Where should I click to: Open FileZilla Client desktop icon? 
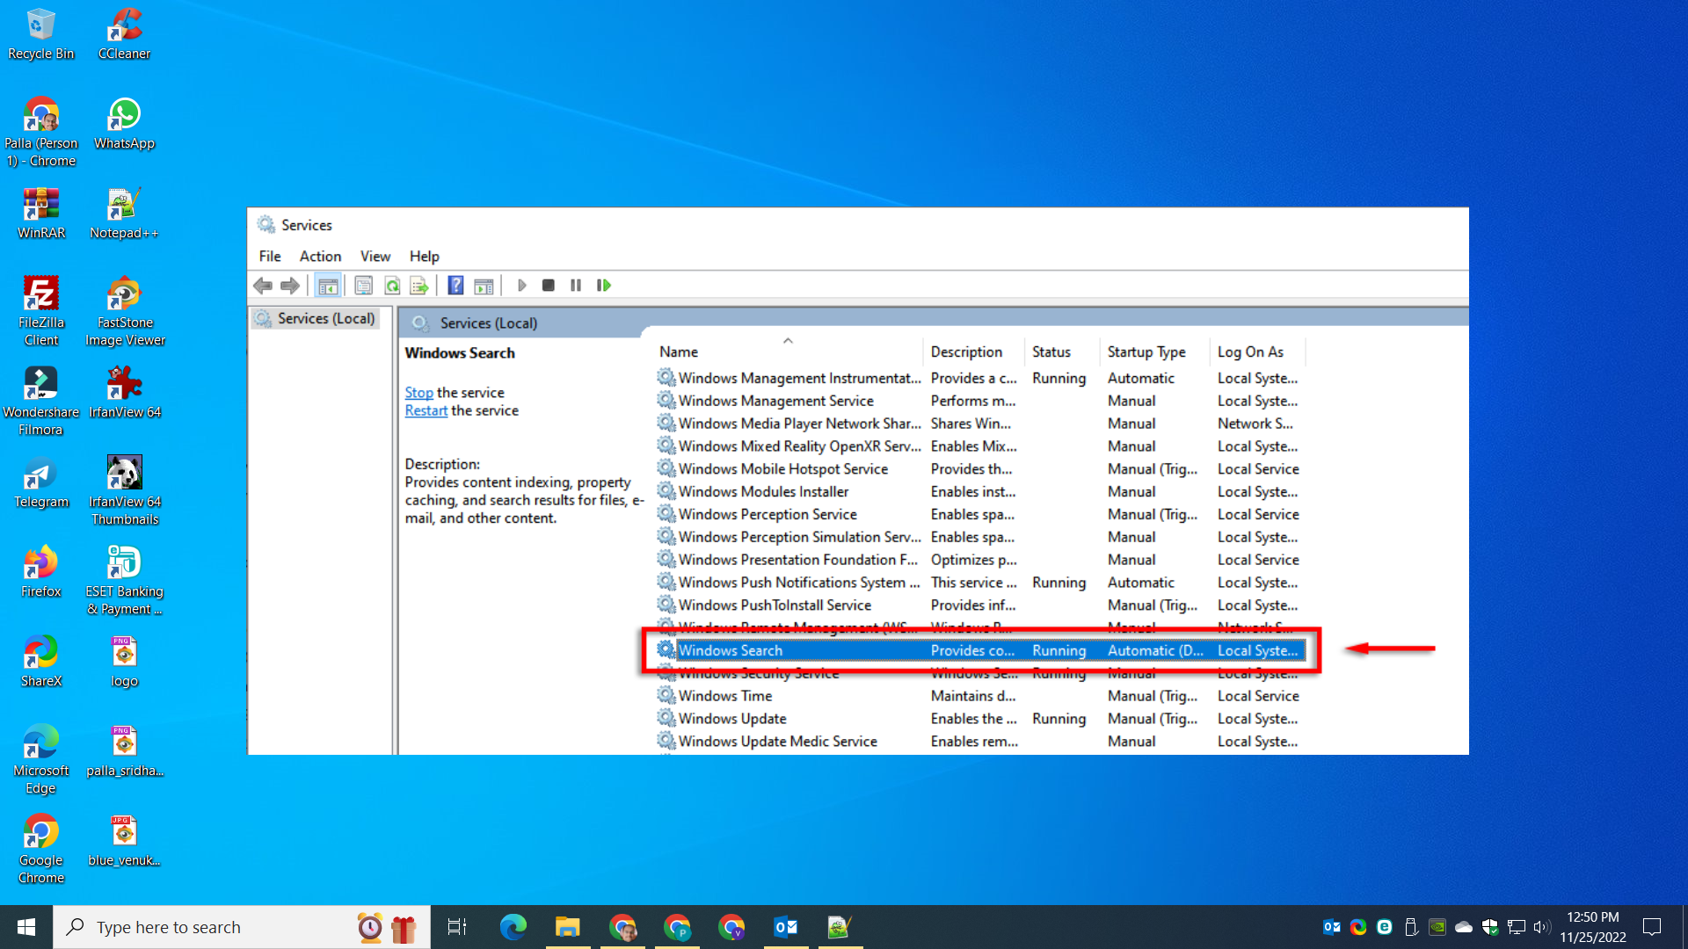point(40,312)
